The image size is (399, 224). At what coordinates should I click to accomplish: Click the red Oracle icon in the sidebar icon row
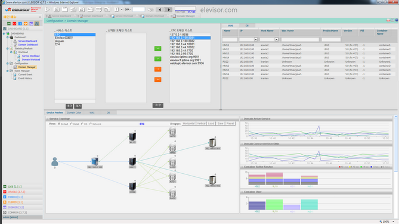(x=14, y=23)
